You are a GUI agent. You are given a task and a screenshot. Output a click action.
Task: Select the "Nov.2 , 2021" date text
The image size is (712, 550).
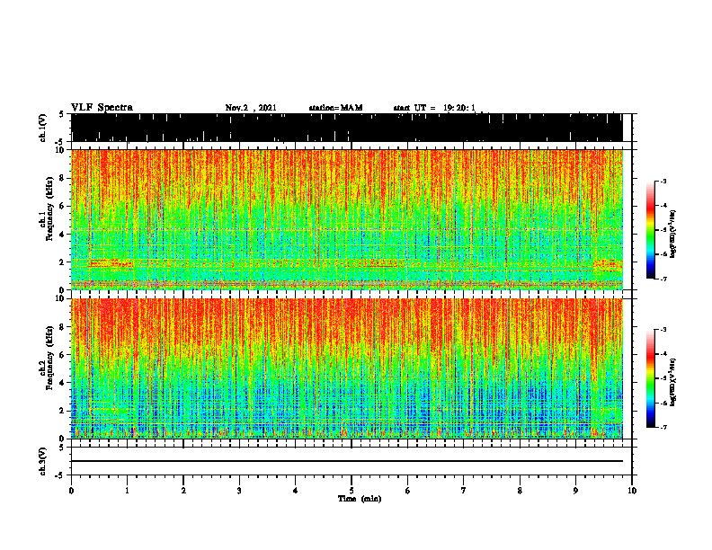point(251,108)
